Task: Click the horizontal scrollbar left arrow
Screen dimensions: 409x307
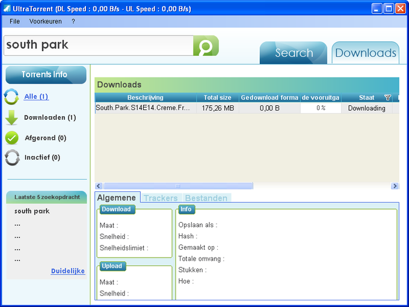Action: 99,186
